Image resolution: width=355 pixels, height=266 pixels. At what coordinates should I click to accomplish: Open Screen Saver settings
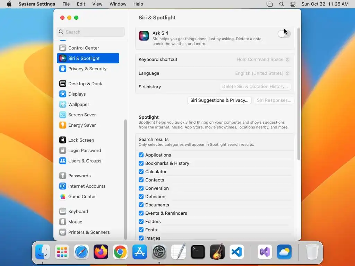pyautogui.click(x=88, y=115)
